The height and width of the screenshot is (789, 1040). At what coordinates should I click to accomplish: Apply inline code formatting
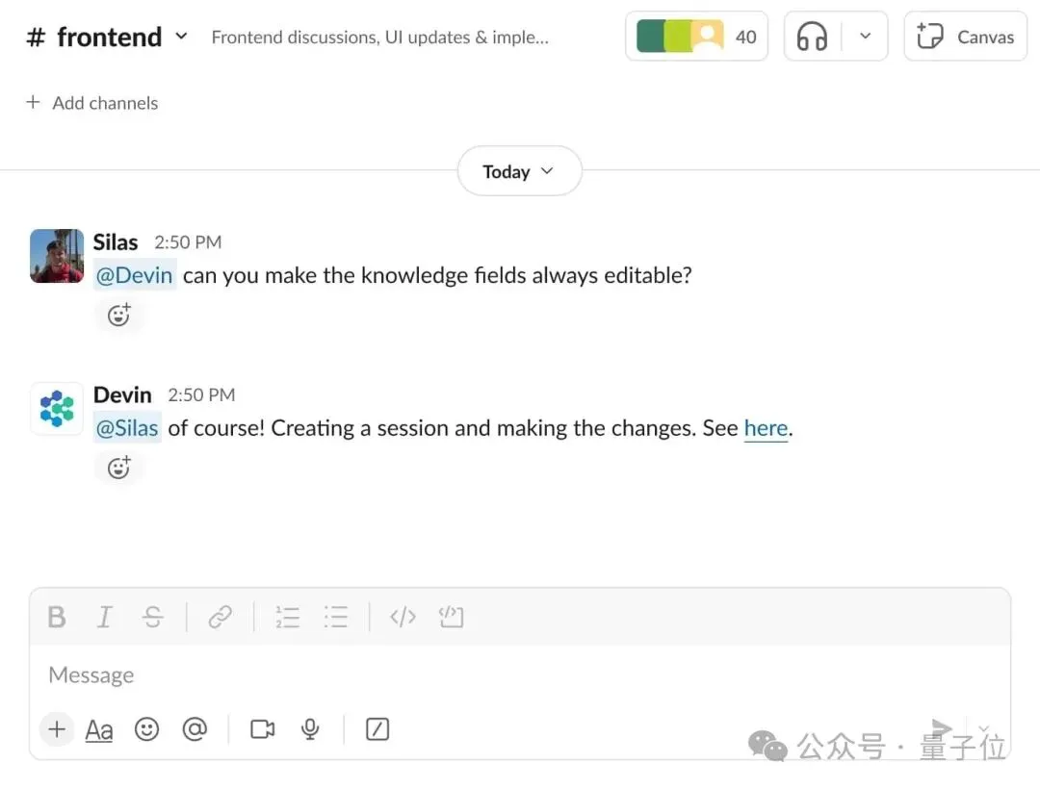403,617
